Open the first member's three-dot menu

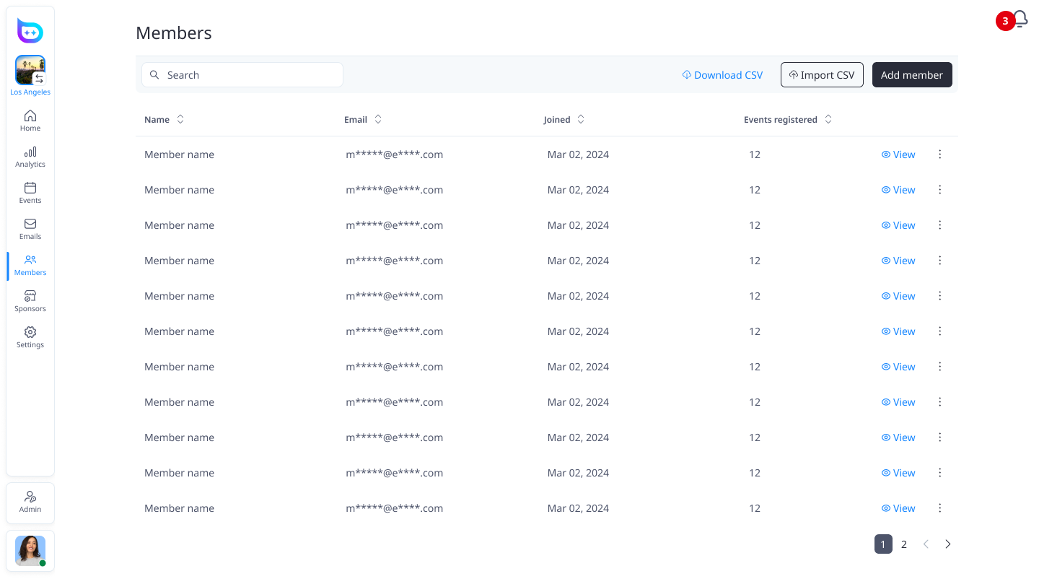click(x=939, y=154)
